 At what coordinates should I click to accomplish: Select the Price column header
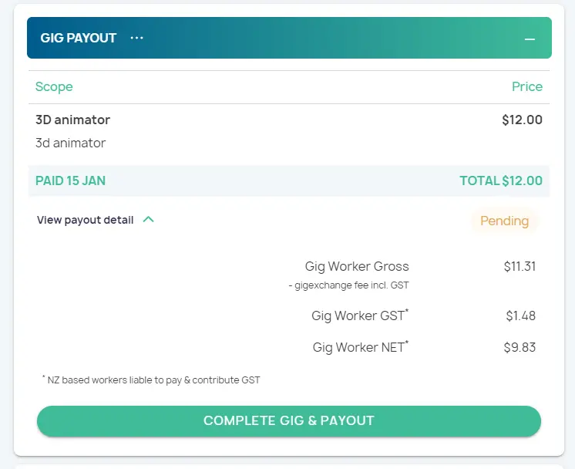pyautogui.click(x=527, y=87)
